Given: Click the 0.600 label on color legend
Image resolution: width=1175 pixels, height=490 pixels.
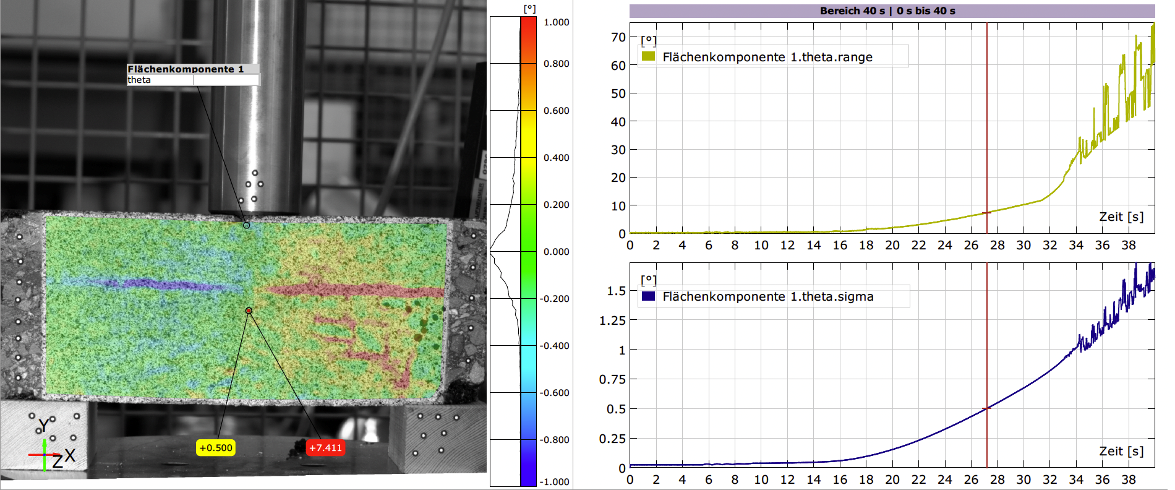Looking at the screenshot, I should [557, 111].
